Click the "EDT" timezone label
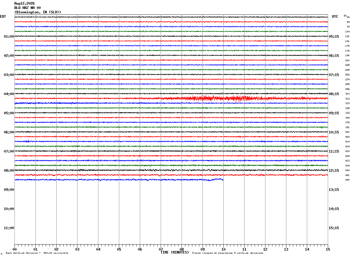Screen dimensions: 351x257 [3, 17]
